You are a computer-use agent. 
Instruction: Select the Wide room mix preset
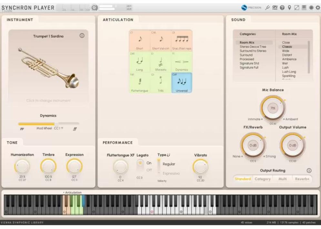286,51
